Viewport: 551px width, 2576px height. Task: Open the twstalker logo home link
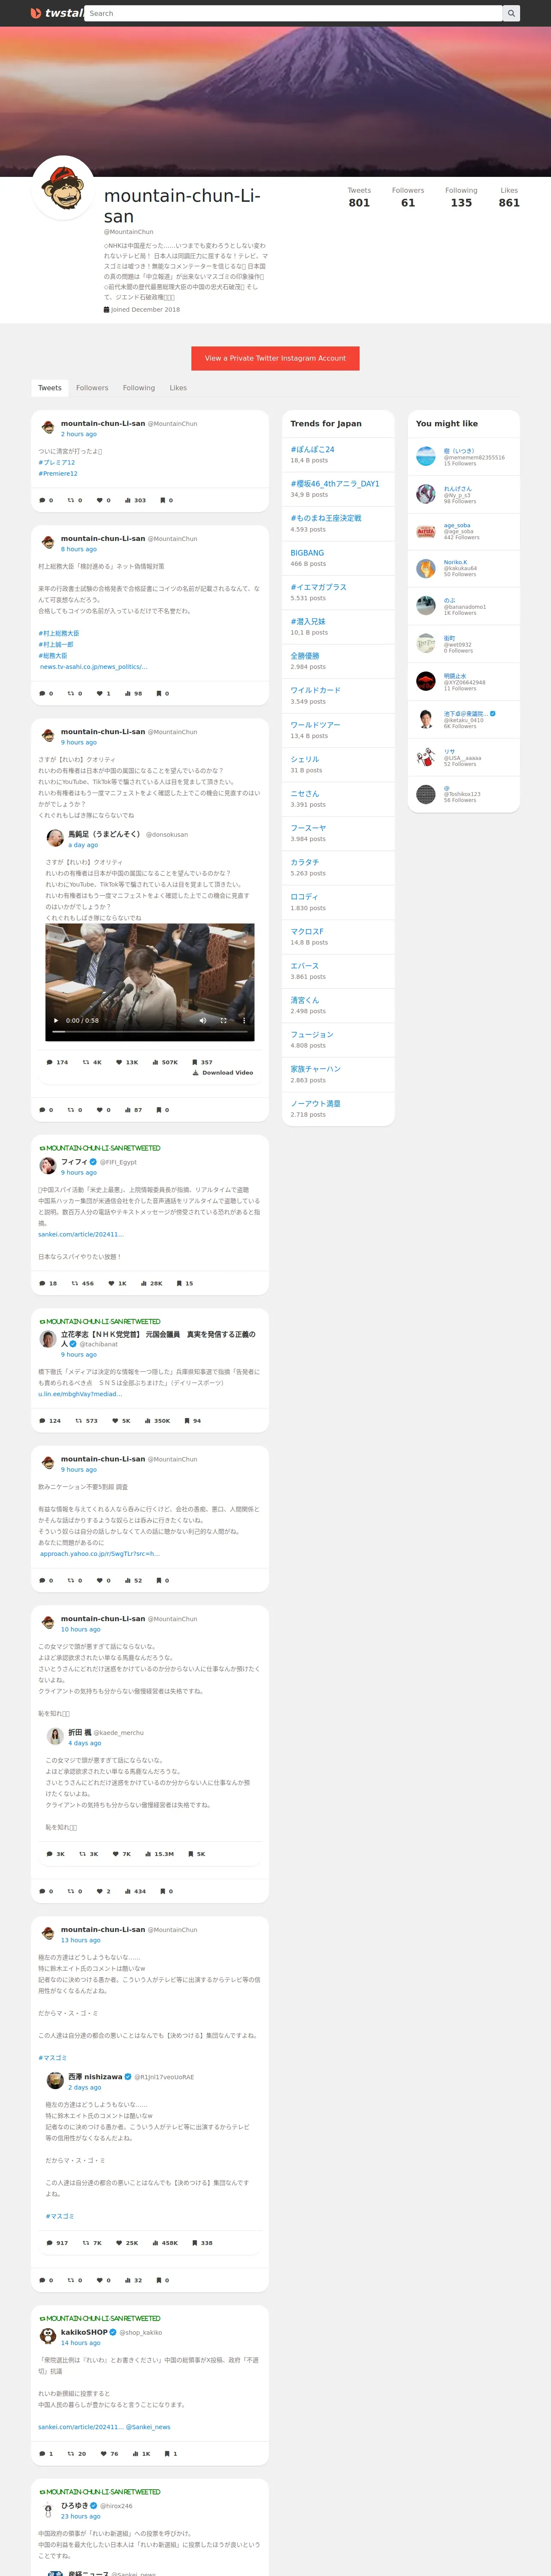57,13
